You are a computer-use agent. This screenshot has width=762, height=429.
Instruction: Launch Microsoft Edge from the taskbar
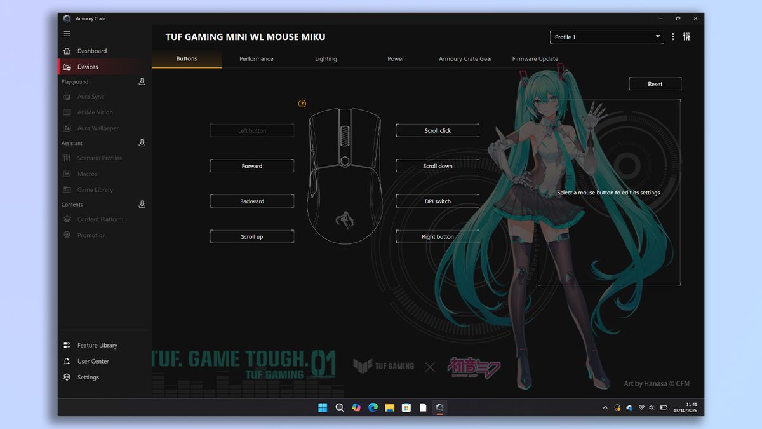373,407
